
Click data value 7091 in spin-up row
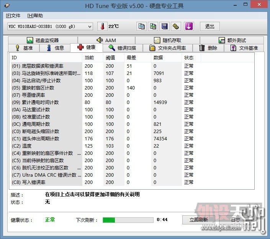159,73
